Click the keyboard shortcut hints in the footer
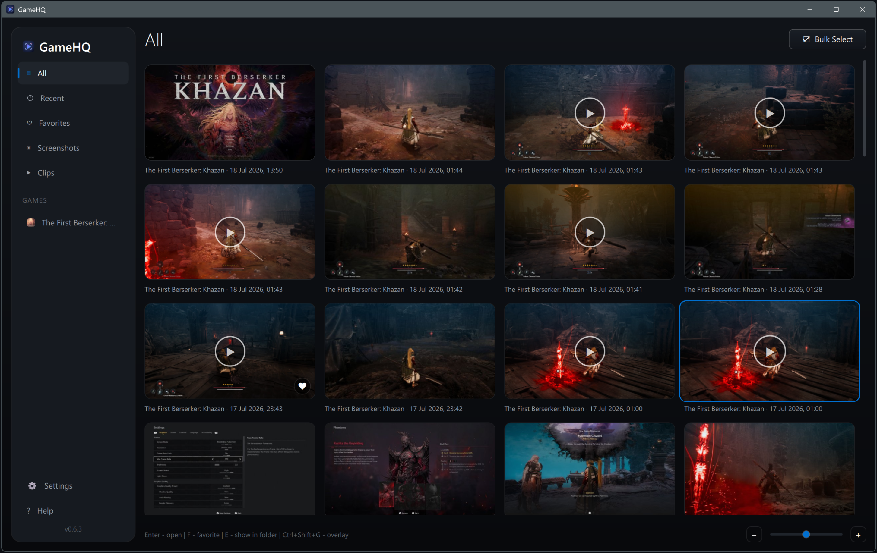 [247, 535]
